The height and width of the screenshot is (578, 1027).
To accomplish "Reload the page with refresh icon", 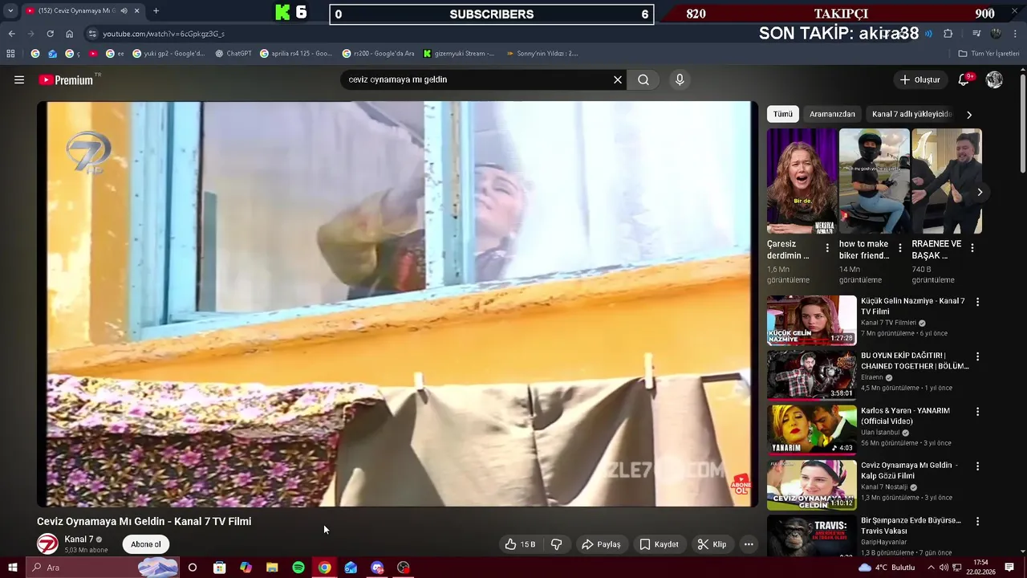I will [x=50, y=34].
